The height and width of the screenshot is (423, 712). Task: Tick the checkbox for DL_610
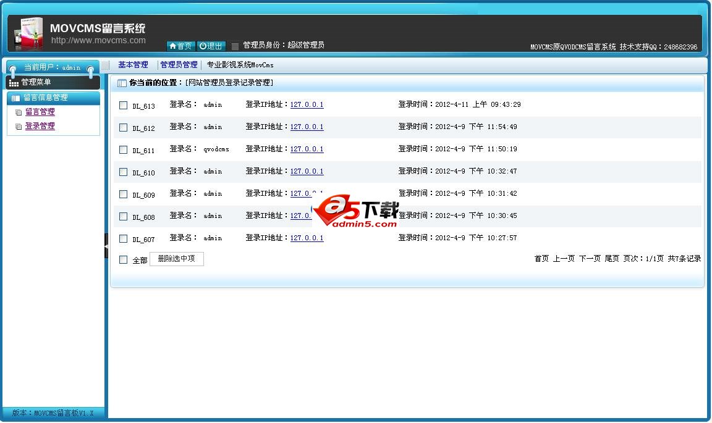(123, 172)
